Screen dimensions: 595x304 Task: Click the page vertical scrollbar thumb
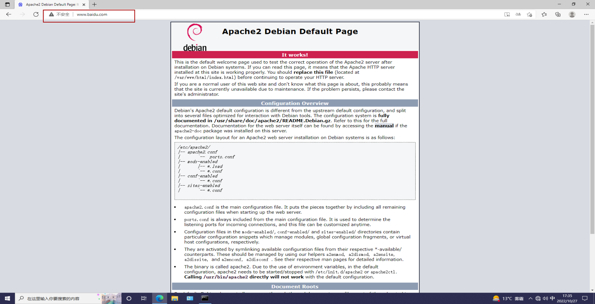tap(592, 130)
